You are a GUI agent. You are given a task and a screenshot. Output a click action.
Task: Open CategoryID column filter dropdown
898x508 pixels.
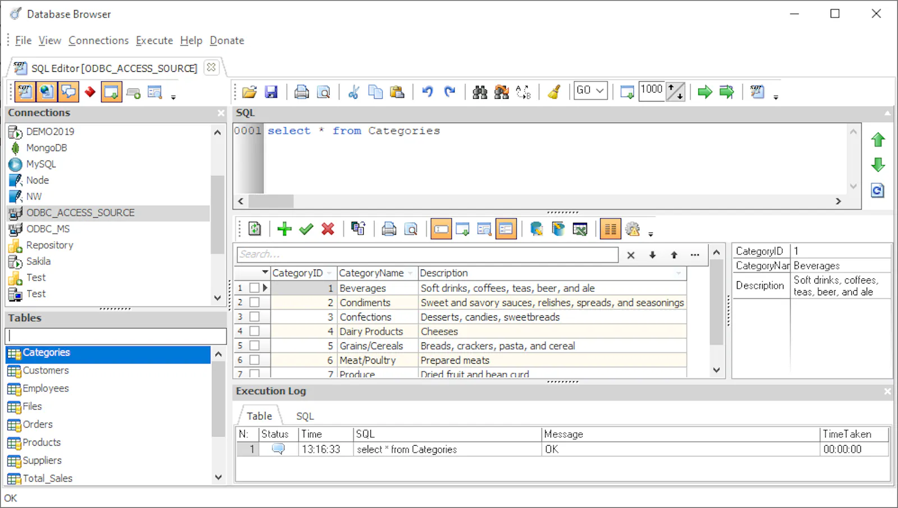pos(329,273)
